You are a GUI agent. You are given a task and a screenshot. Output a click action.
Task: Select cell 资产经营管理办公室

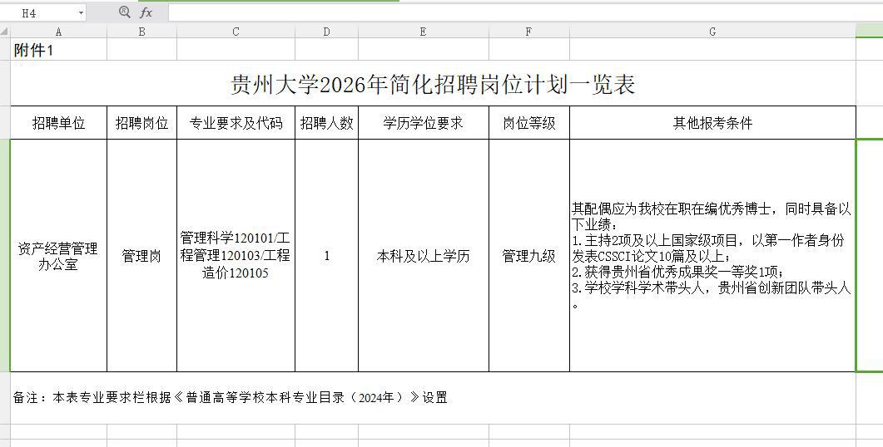coord(58,256)
